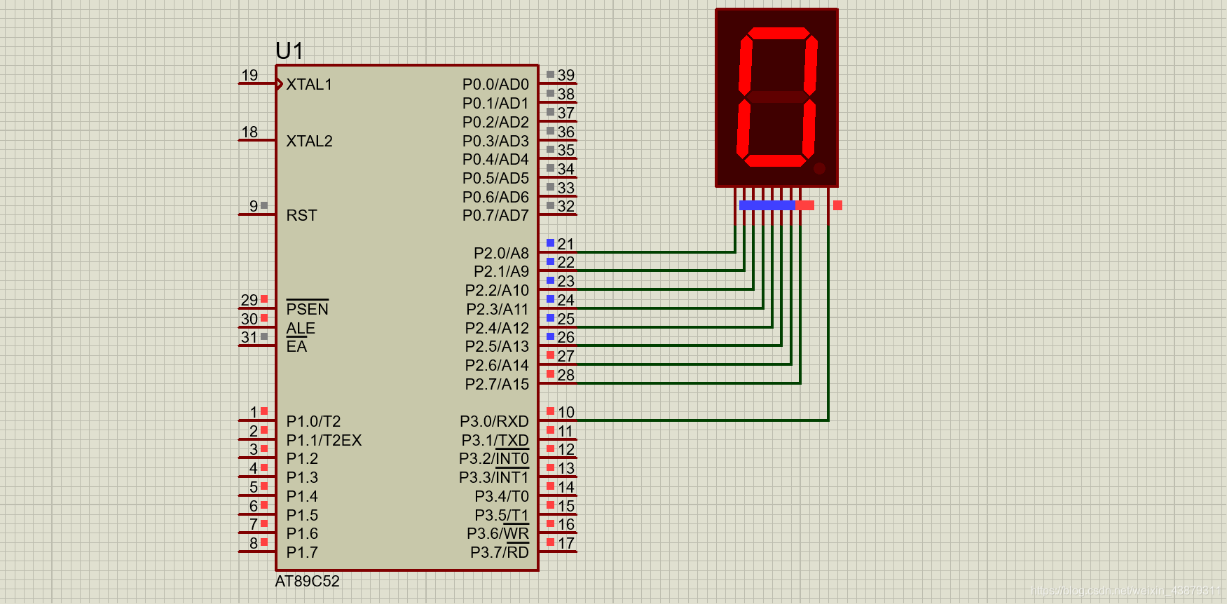Select the P3.1/TXD pin label
The width and height of the screenshot is (1227, 604).
click(495, 440)
